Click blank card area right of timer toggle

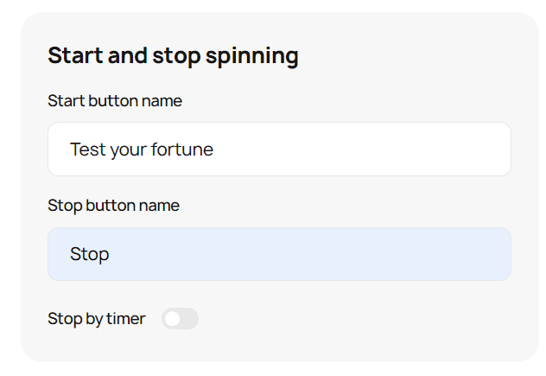point(348,318)
